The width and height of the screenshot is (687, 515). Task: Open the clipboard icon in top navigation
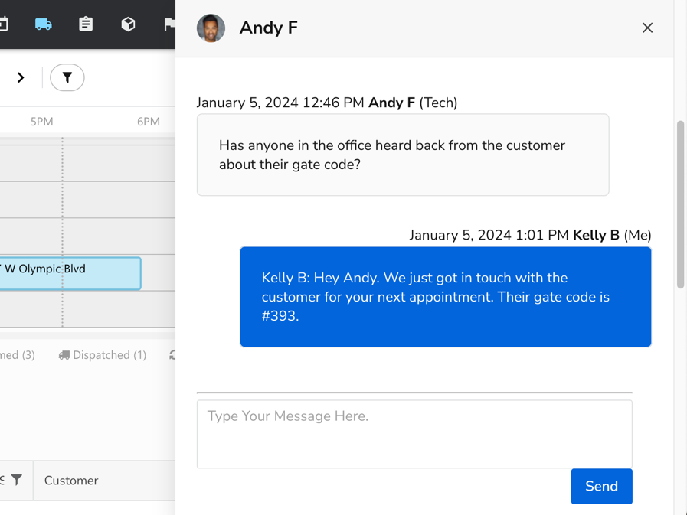(86, 24)
